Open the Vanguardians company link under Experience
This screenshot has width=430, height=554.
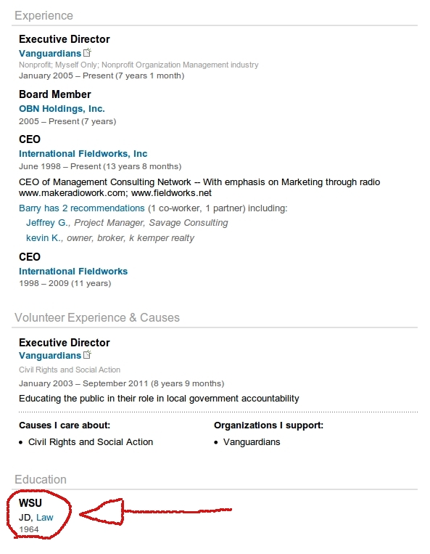tap(50, 53)
